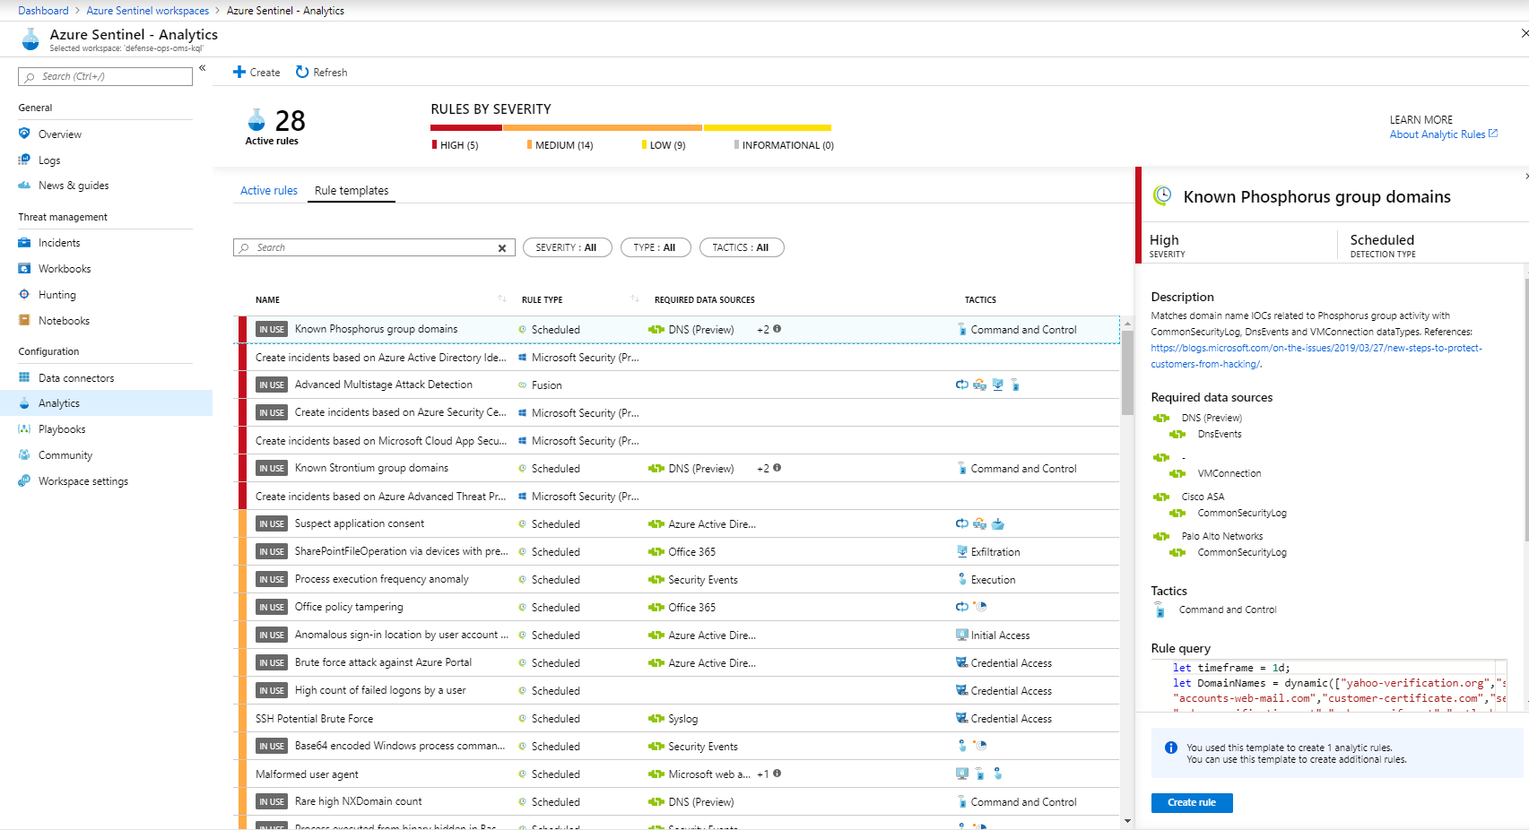Click the Fusion rule type icon
This screenshot has height=830, width=1529.
[522, 385]
